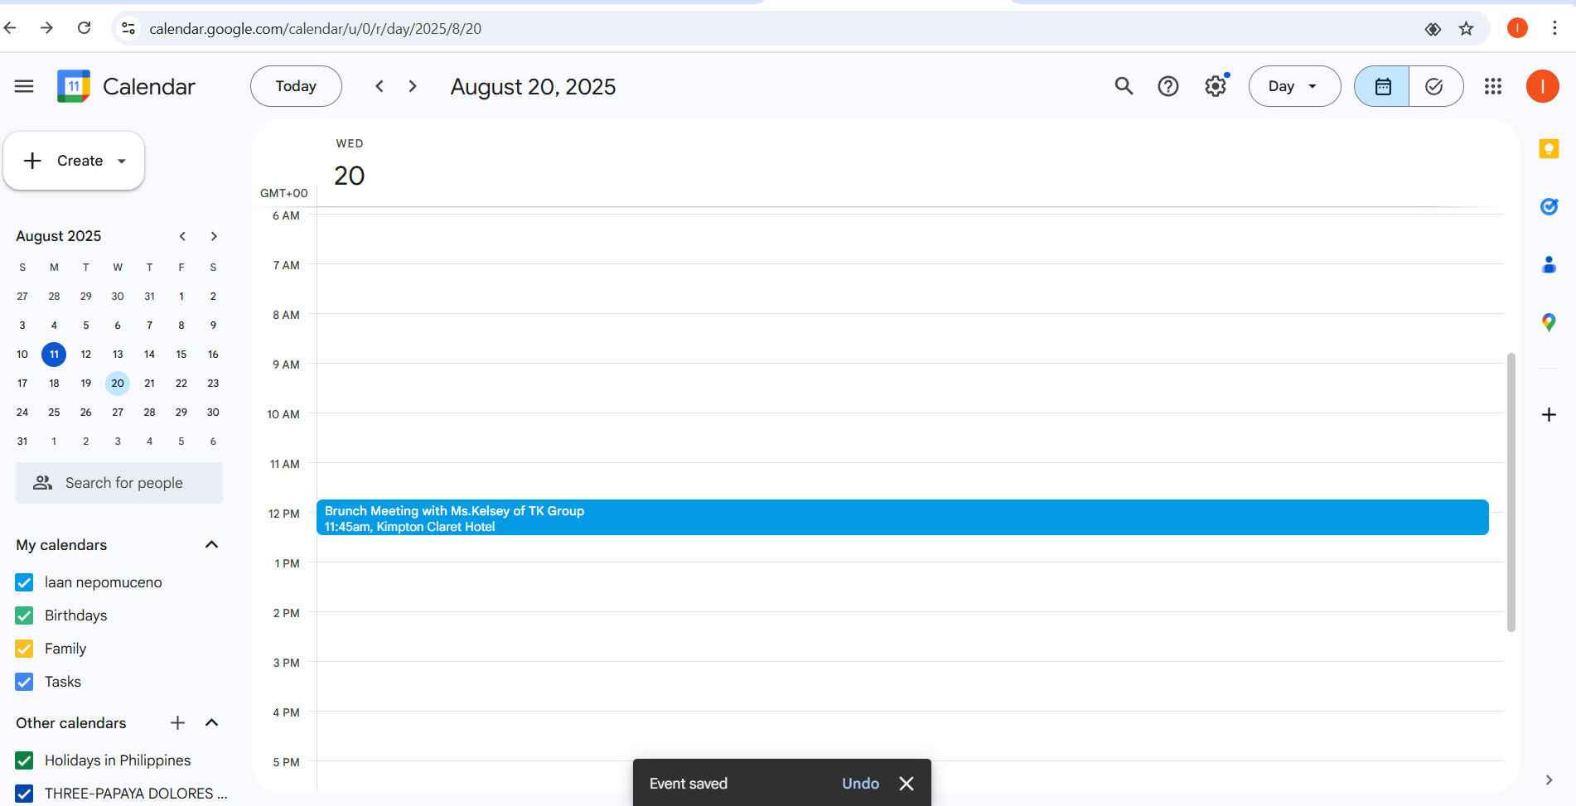Go to previous day arrow
This screenshot has height=806, width=1576.
[x=379, y=86]
